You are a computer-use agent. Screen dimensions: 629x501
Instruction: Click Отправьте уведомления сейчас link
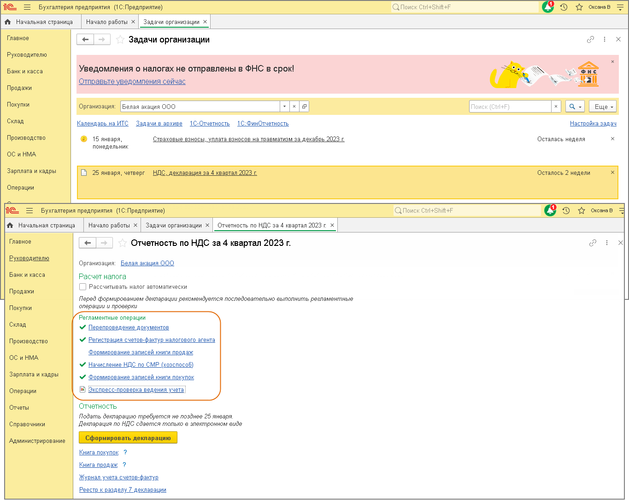pyautogui.click(x=132, y=82)
